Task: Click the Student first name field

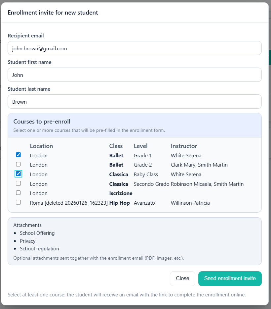Action: click(x=135, y=75)
